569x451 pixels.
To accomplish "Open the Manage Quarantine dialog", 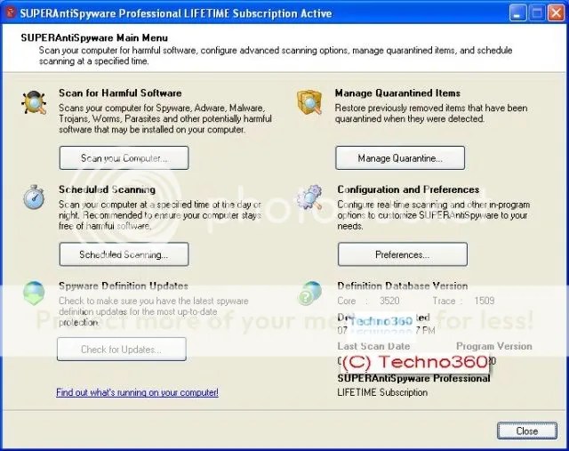I will pos(400,158).
